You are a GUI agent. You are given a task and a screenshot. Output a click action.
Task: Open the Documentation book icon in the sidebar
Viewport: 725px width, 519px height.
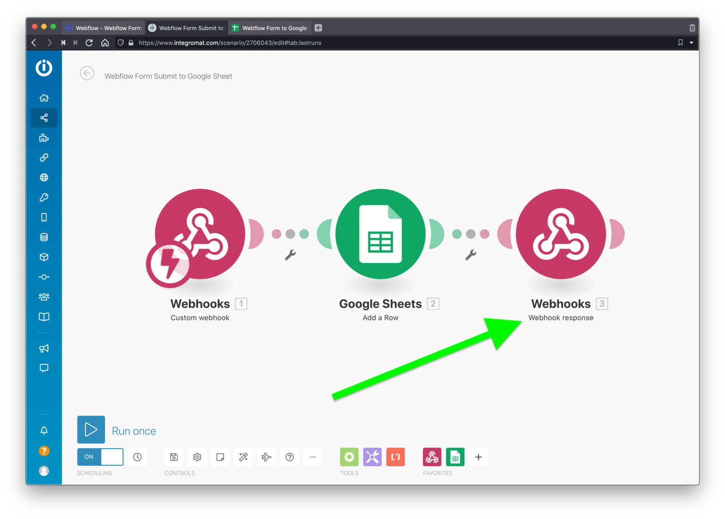coord(44,317)
